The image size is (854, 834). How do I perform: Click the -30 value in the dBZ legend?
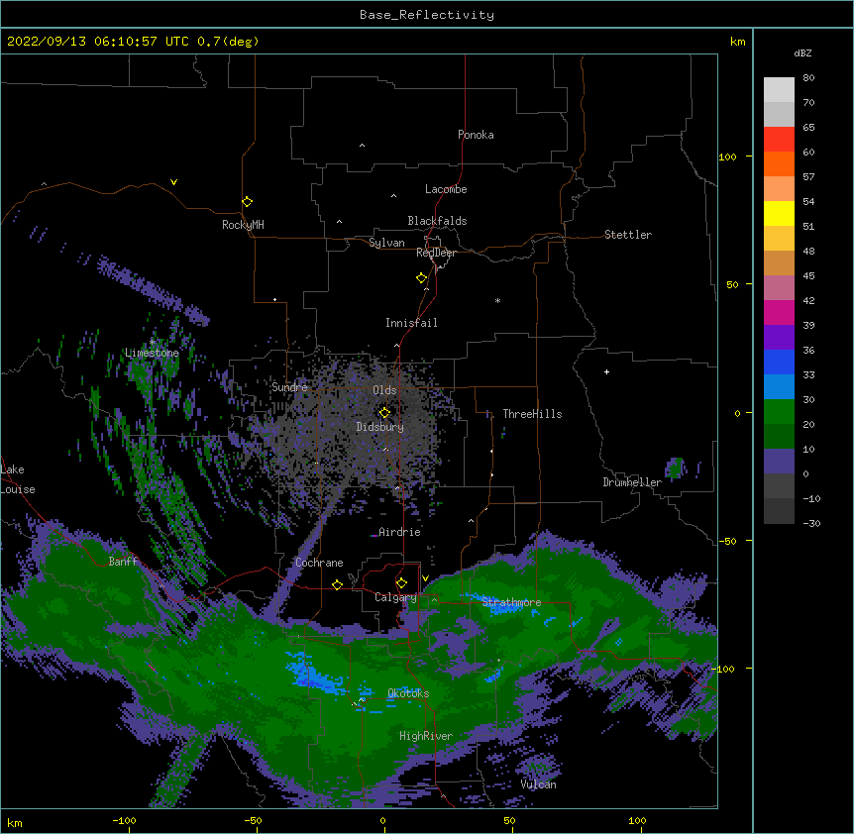point(811,523)
